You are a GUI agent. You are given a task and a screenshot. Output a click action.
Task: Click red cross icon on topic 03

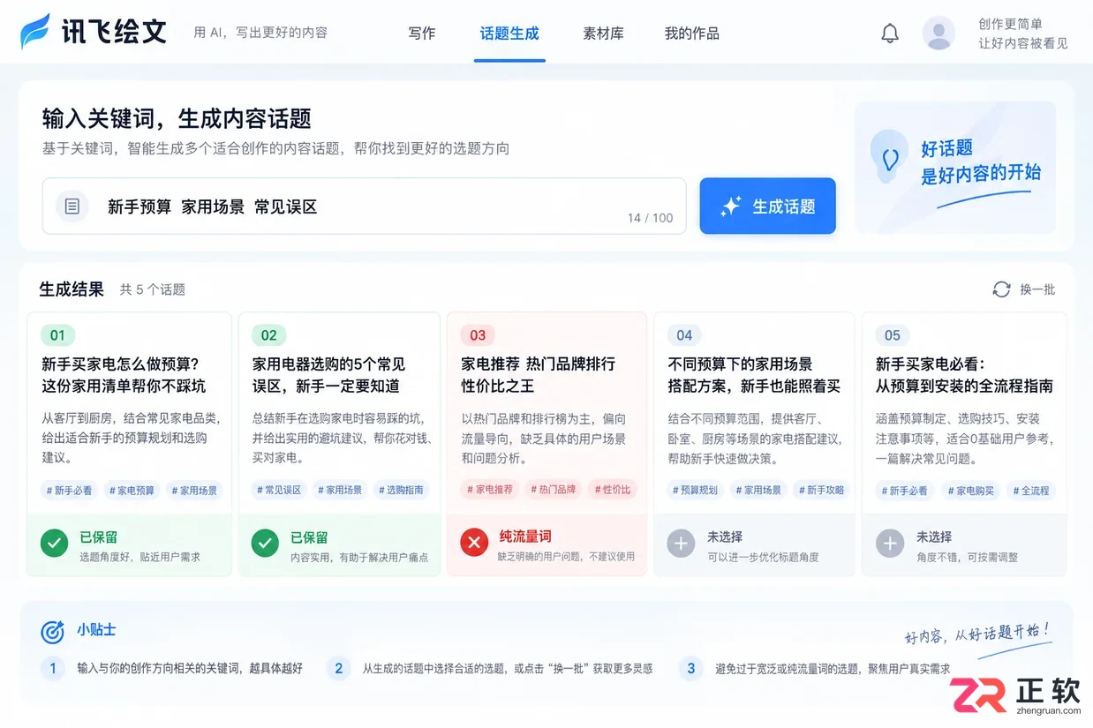474,544
